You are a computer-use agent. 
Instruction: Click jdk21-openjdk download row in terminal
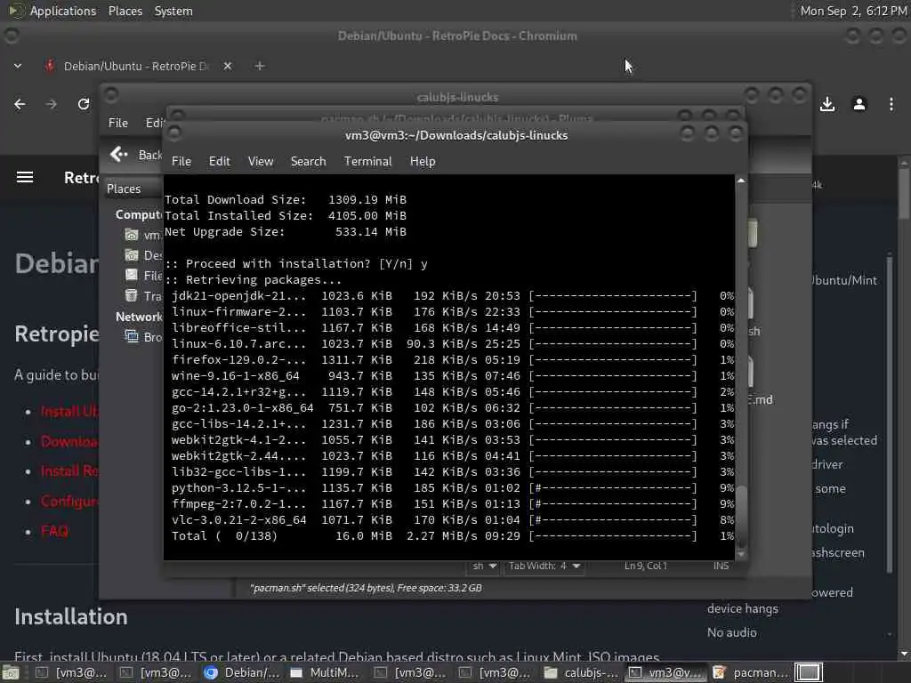[452, 295]
